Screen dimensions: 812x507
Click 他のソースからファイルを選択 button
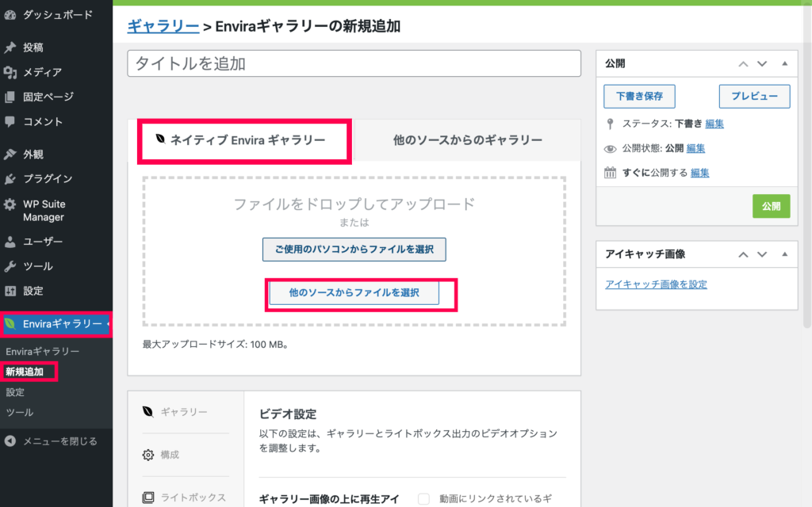tap(354, 293)
